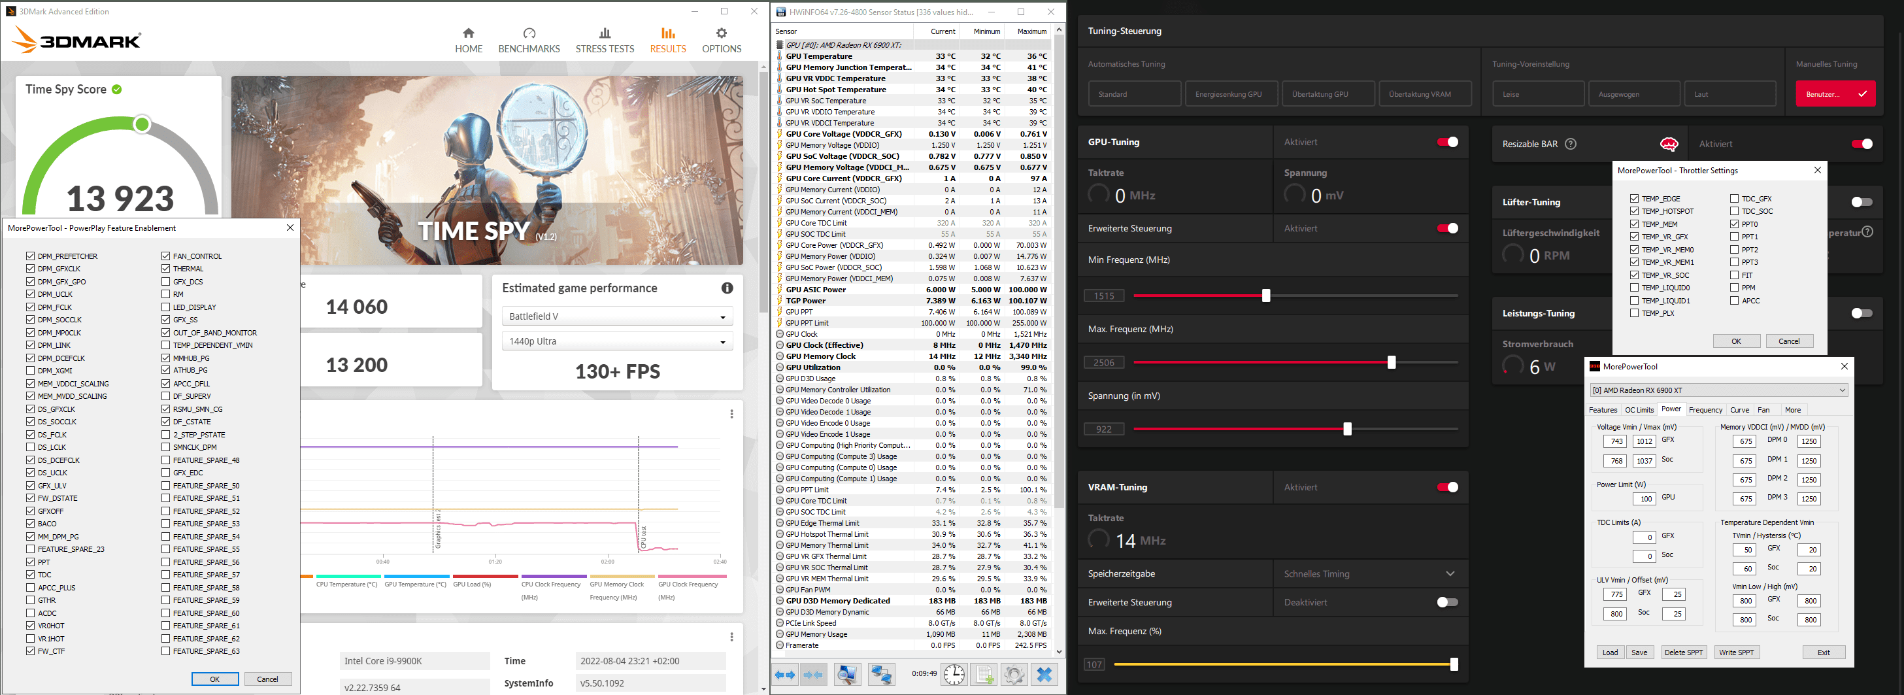The height and width of the screenshot is (695, 1904).
Task: Close the PowerPlay Feature Enablement dialog
Action: [290, 228]
